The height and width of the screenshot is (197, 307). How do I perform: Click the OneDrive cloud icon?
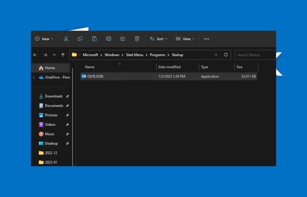pos(41,77)
